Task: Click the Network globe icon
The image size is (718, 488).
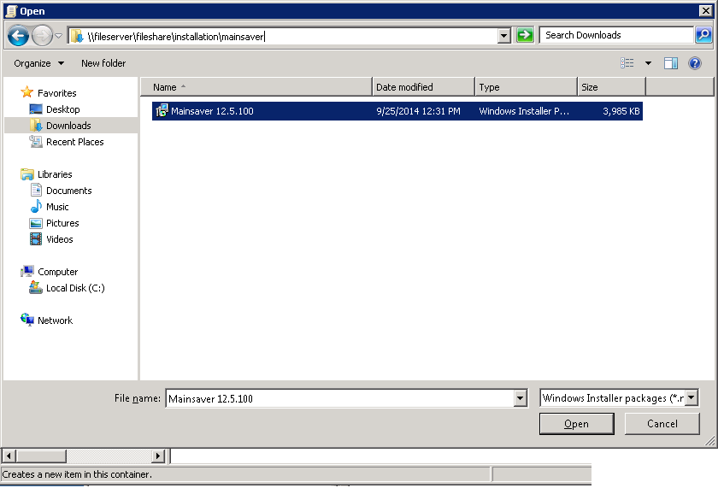Action: coord(27,319)
